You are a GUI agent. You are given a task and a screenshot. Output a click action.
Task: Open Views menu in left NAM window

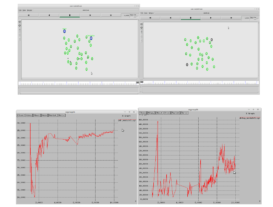pyautogui.click(x=24, y=10)
